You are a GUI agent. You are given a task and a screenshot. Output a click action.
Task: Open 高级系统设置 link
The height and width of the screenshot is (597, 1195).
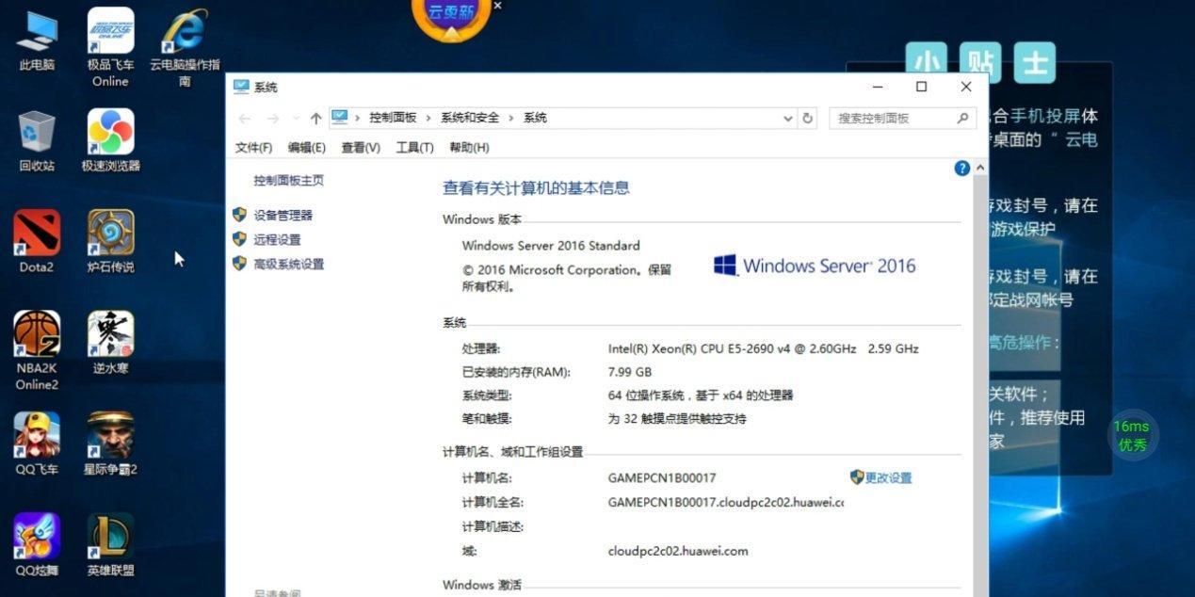coord(288,265)
